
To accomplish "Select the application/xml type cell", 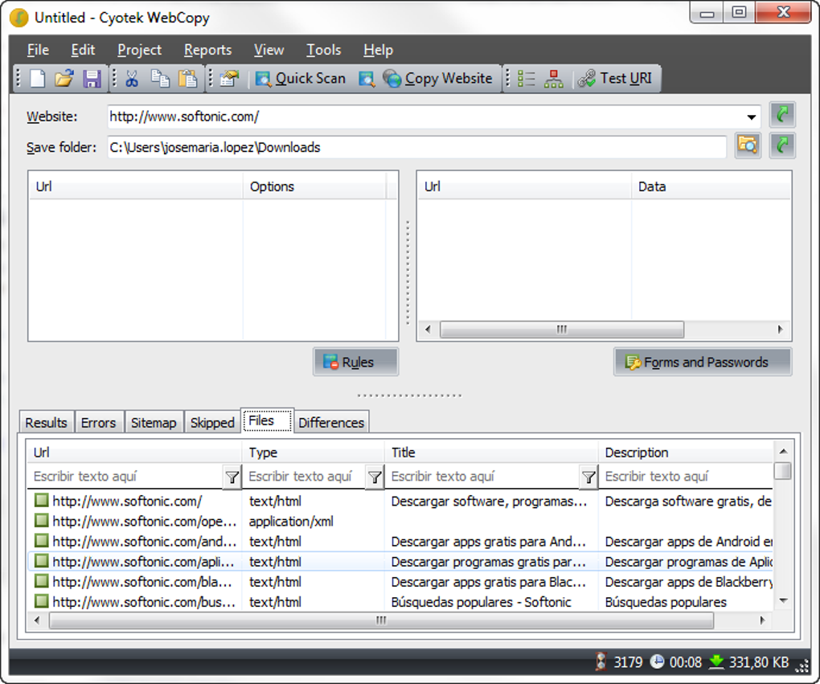I will coord(291,522).
